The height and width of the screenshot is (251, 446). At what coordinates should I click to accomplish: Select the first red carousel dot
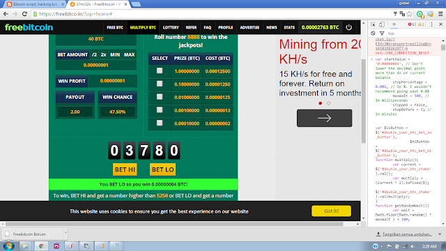point(321,103)
